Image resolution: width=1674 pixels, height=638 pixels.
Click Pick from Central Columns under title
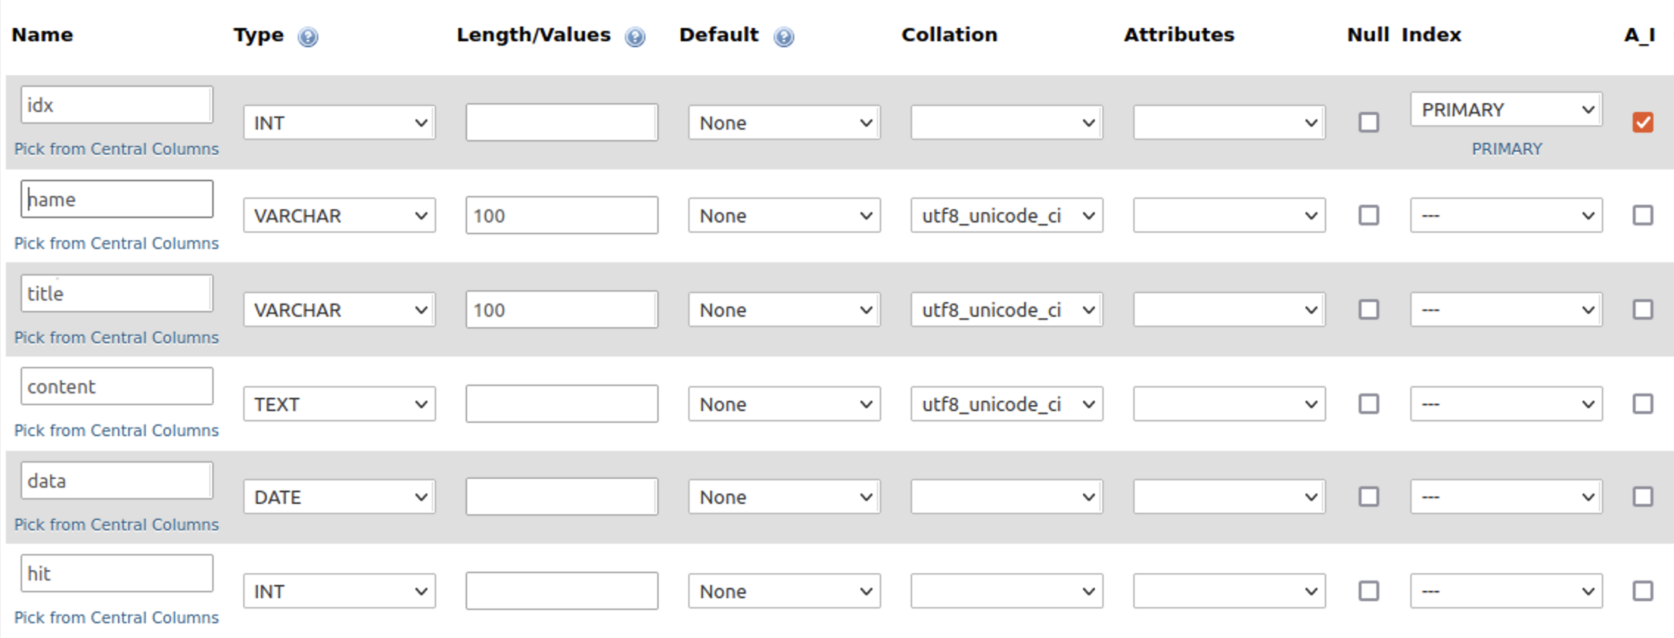116,337
